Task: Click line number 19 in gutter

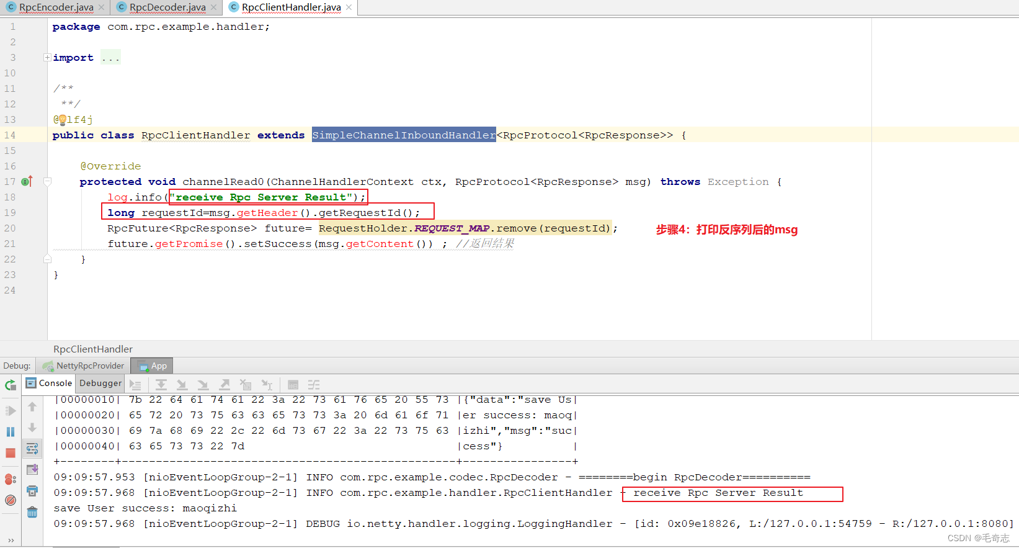Action: coord(10,212)
